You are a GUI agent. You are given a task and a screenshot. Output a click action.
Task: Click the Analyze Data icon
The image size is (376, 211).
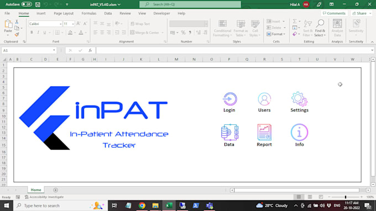tap(337, 23)
